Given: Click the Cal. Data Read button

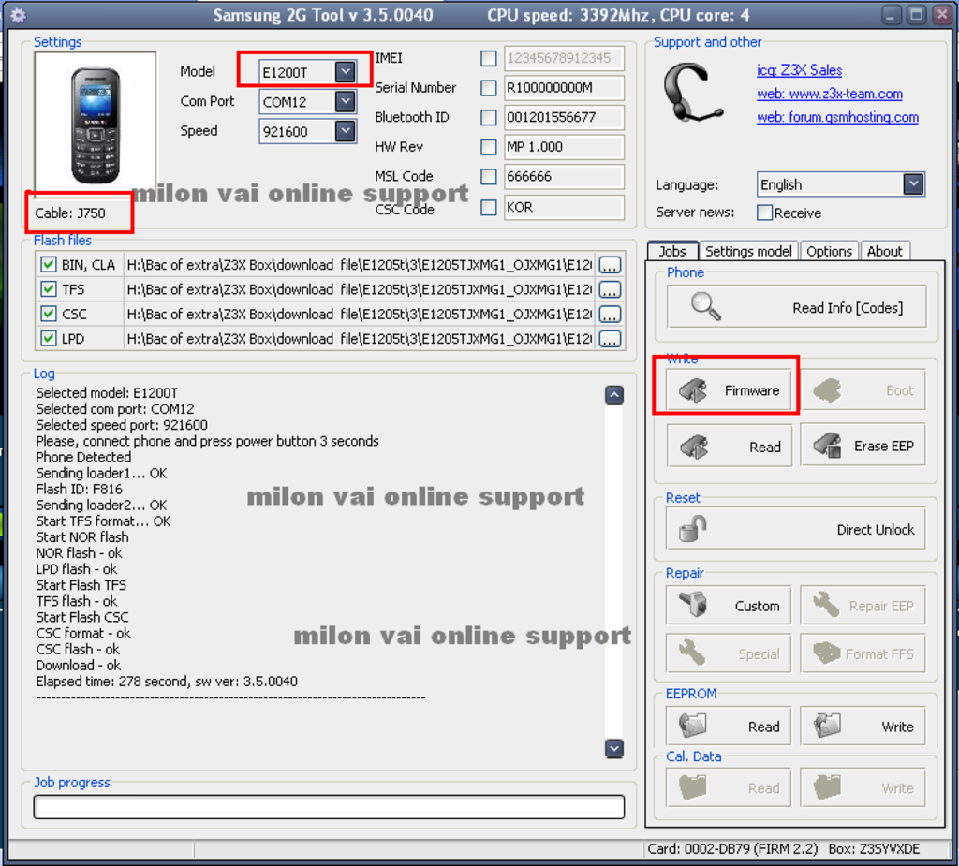Looking at the screenshot, I should (729, 787).
